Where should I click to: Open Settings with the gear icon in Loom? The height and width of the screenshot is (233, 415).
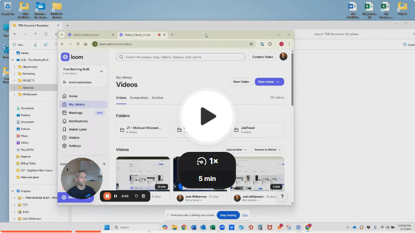point(64,146)
